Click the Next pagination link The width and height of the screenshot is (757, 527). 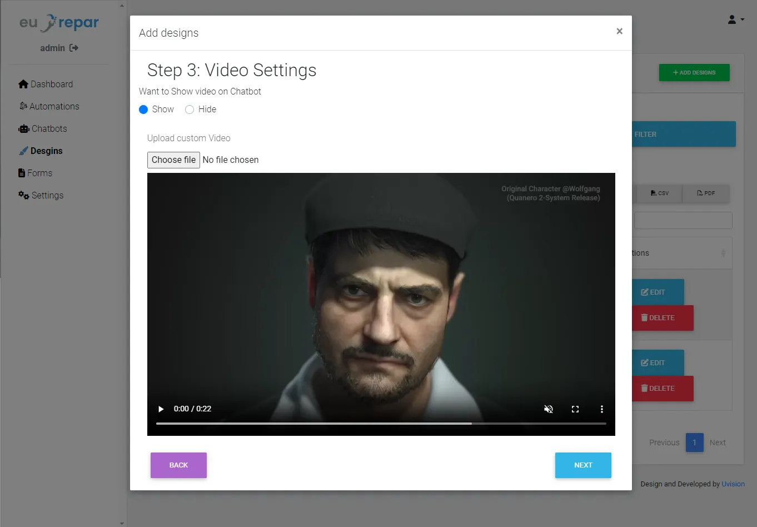718,443
